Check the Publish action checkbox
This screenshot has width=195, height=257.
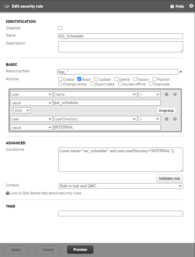[x=154, y=79]
